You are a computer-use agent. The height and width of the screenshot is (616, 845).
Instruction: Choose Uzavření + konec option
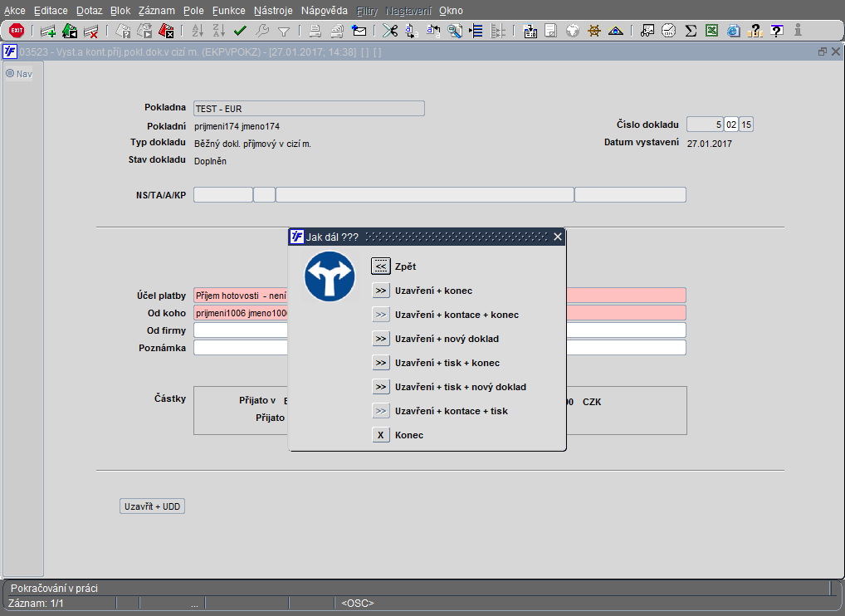pos(380,291)
